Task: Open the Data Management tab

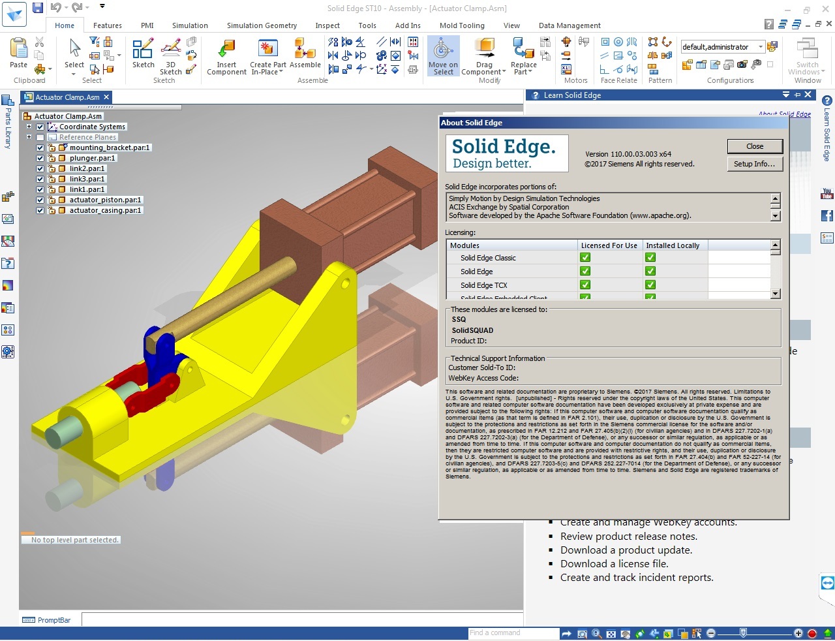Action: point(569,25)
